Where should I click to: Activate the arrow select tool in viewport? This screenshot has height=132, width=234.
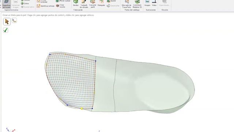pos(7,22)
